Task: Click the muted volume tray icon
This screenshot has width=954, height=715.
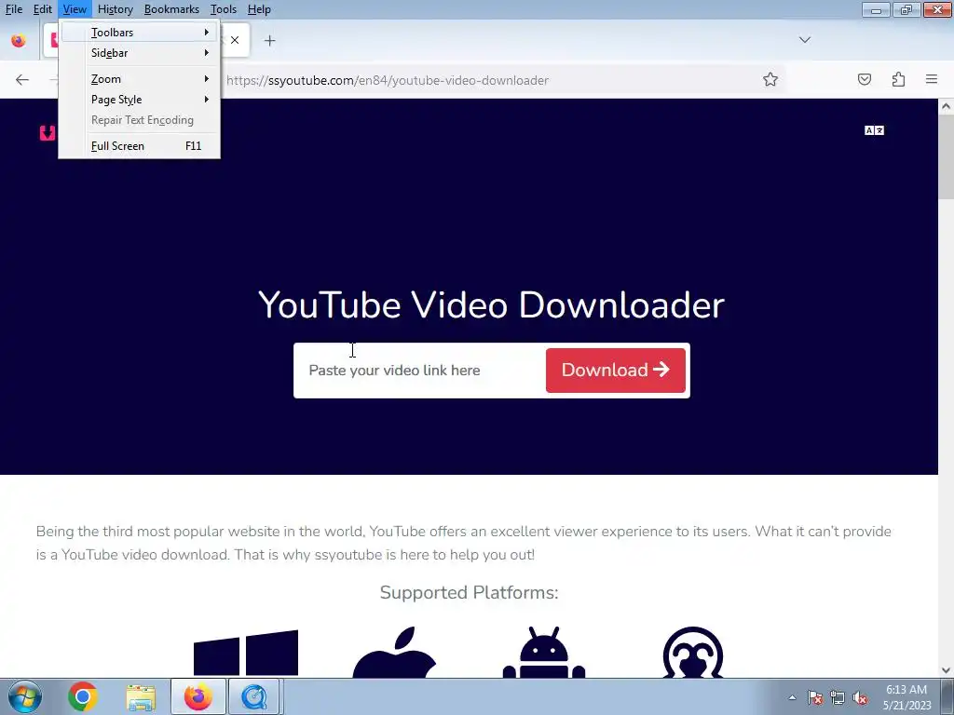Action: (x=860, y=697)
